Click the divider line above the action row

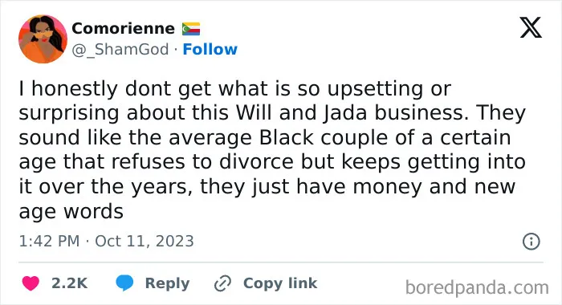click(281, 262)
